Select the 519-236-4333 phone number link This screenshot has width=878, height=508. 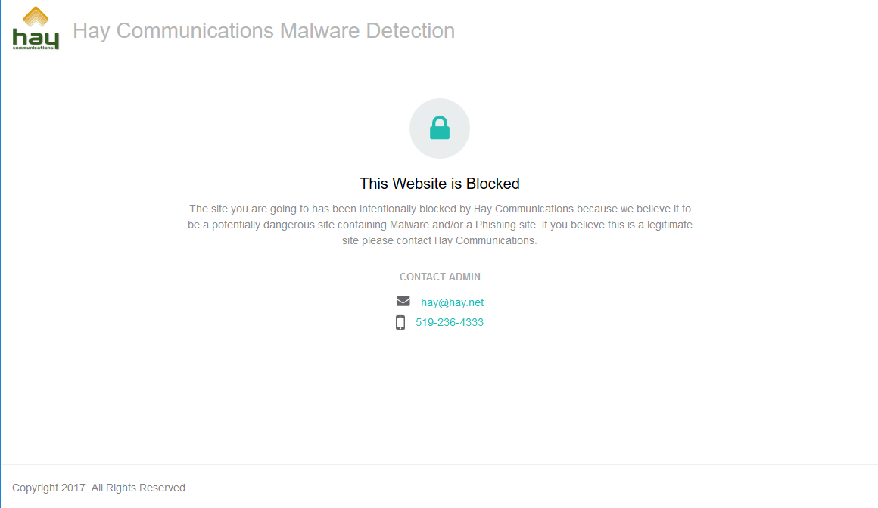click(x=450, y=322)
